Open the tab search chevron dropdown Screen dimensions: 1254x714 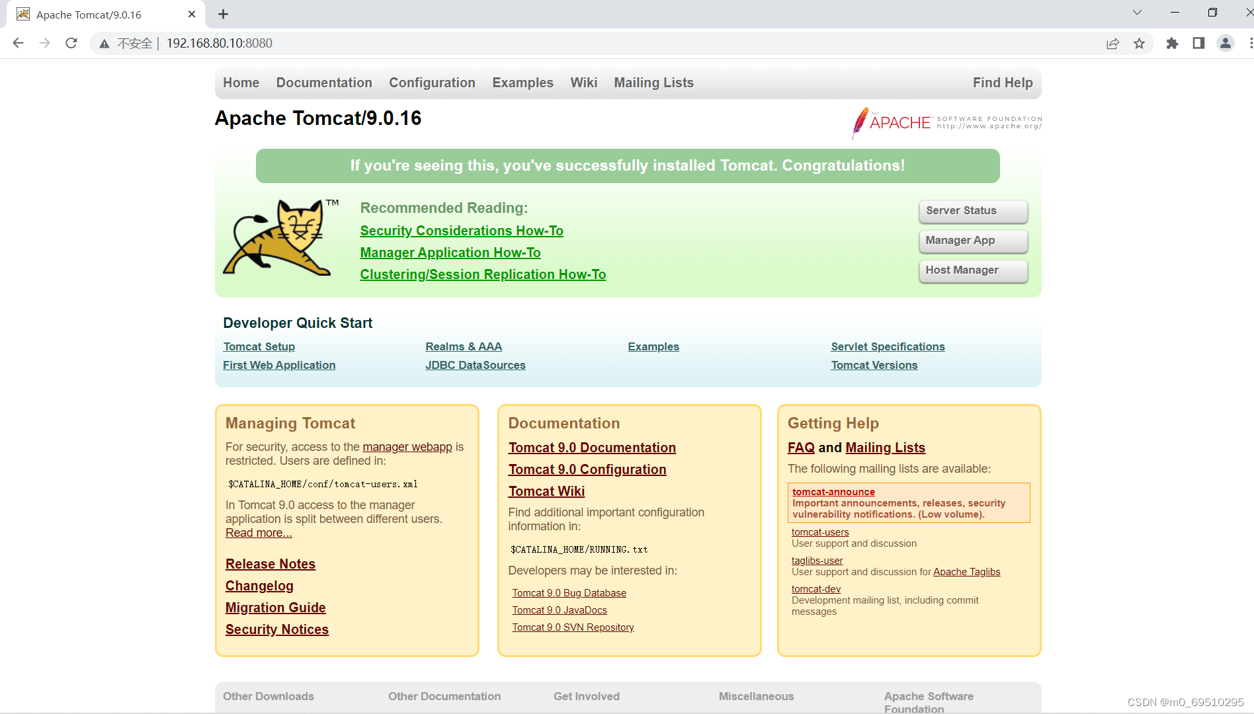coord(1137,13)
